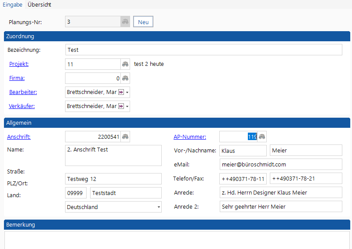Expand the Bearbeiter dropdown arrow
This screenshot has height=249, width=352.
[x=127, y=93]
